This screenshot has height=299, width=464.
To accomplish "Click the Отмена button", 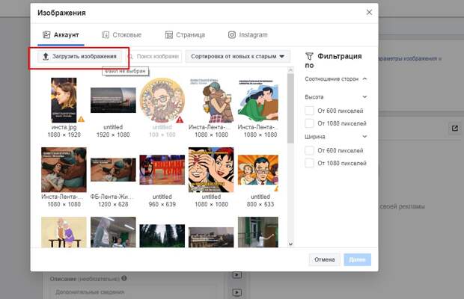I will (325, 259).
